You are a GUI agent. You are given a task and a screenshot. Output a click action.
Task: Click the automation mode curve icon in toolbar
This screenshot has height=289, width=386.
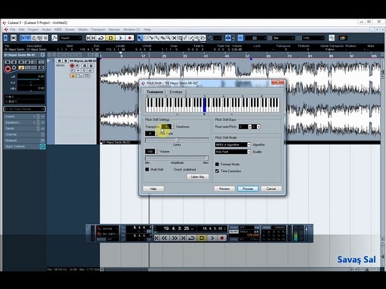pos(54,38)
